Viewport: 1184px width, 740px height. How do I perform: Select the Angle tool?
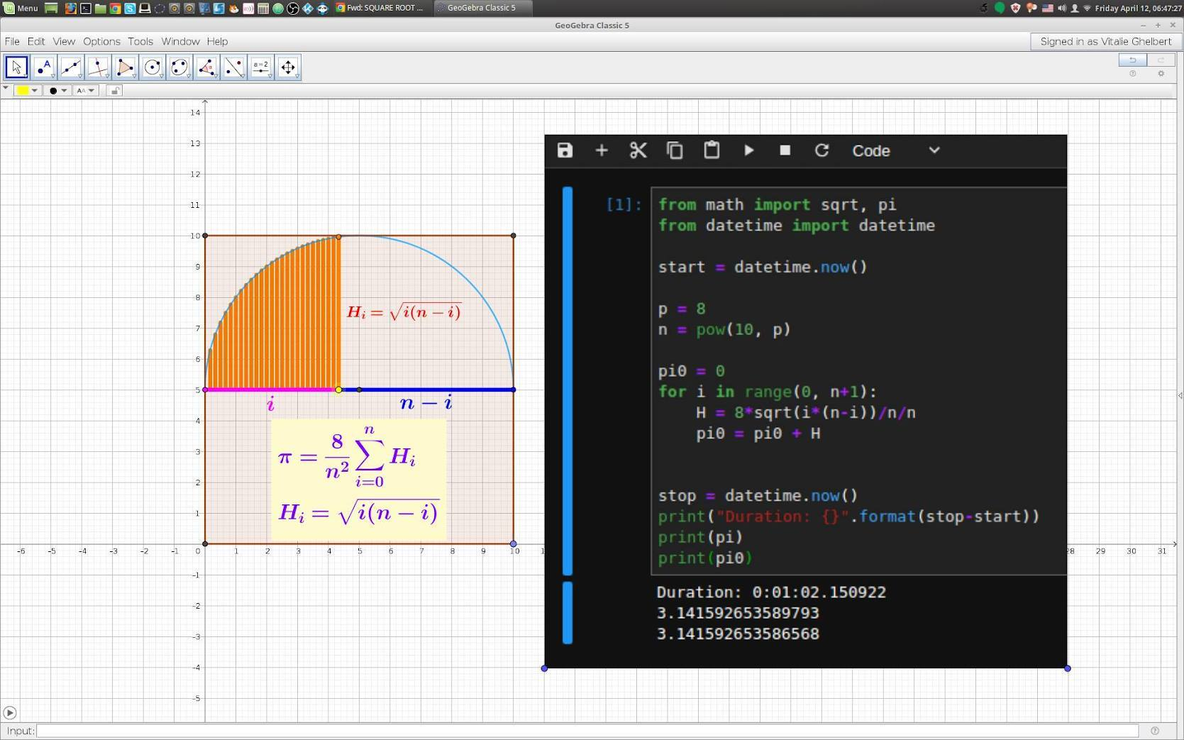tap(206, 67)
